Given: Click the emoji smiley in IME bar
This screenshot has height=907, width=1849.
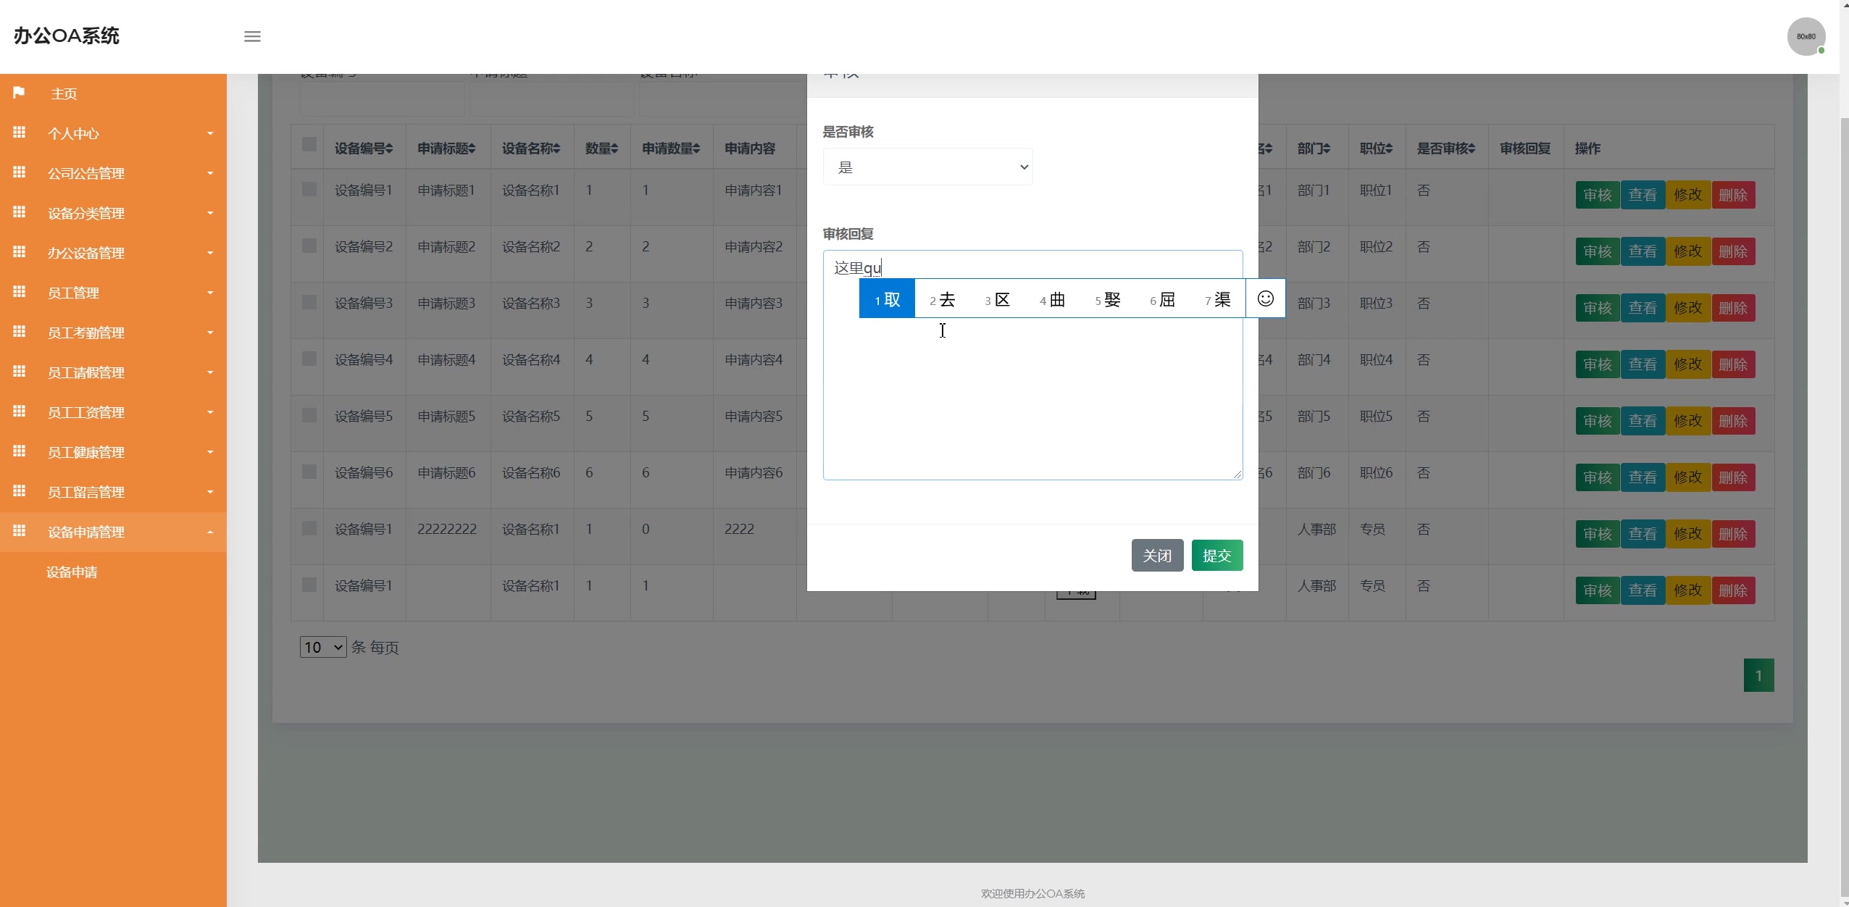Looking at the screenshot, I should pos(1265,298).
